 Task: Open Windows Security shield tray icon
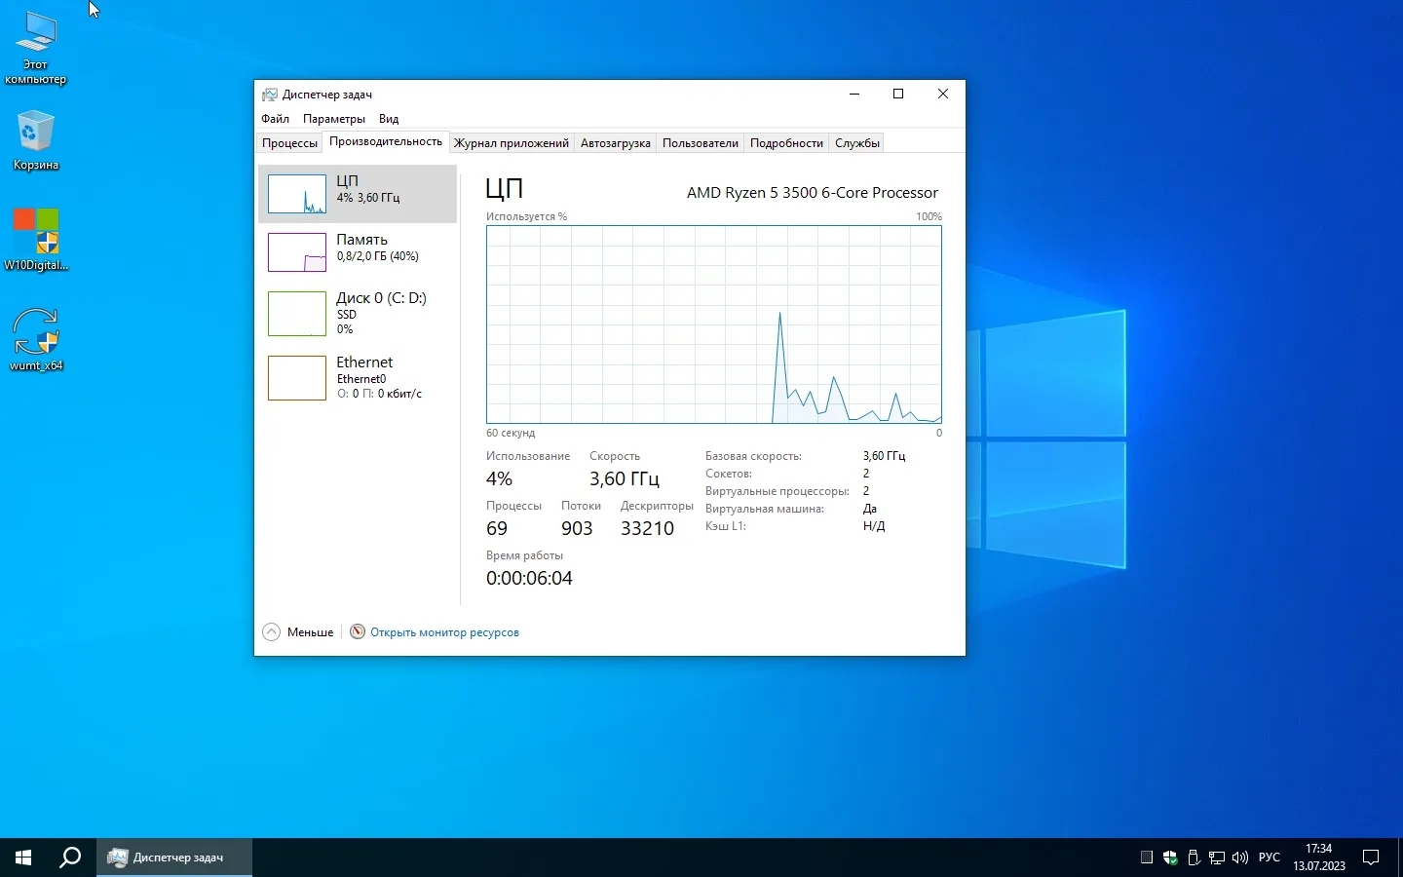1170,858
